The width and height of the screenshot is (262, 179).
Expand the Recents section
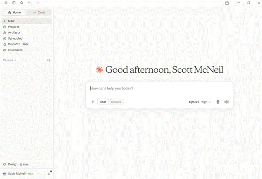pyautogui.click(x=9, y=60)
